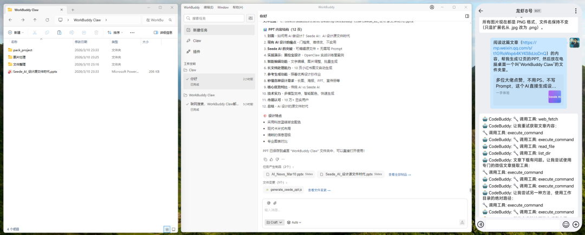Open the 编辑(E) menu

tap(209, 7)
